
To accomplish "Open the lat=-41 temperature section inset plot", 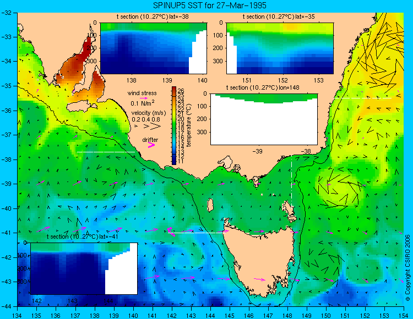I will pyautogui.click(x=84, y=268).
